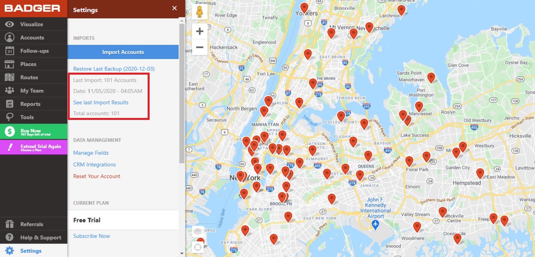Click the Badger logo
Viewport: 535px width, 257px height.
[x=33, y=8]
